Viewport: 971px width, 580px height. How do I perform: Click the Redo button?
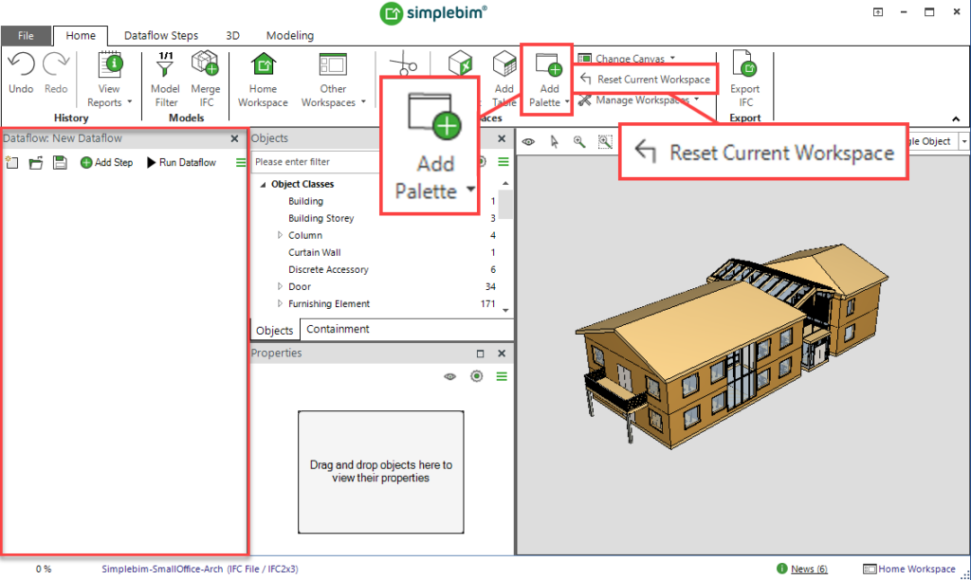tap(56, 73)
